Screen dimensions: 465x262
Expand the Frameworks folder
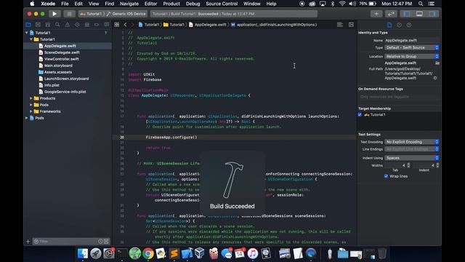pyautogui.click(x=31, y=111)
